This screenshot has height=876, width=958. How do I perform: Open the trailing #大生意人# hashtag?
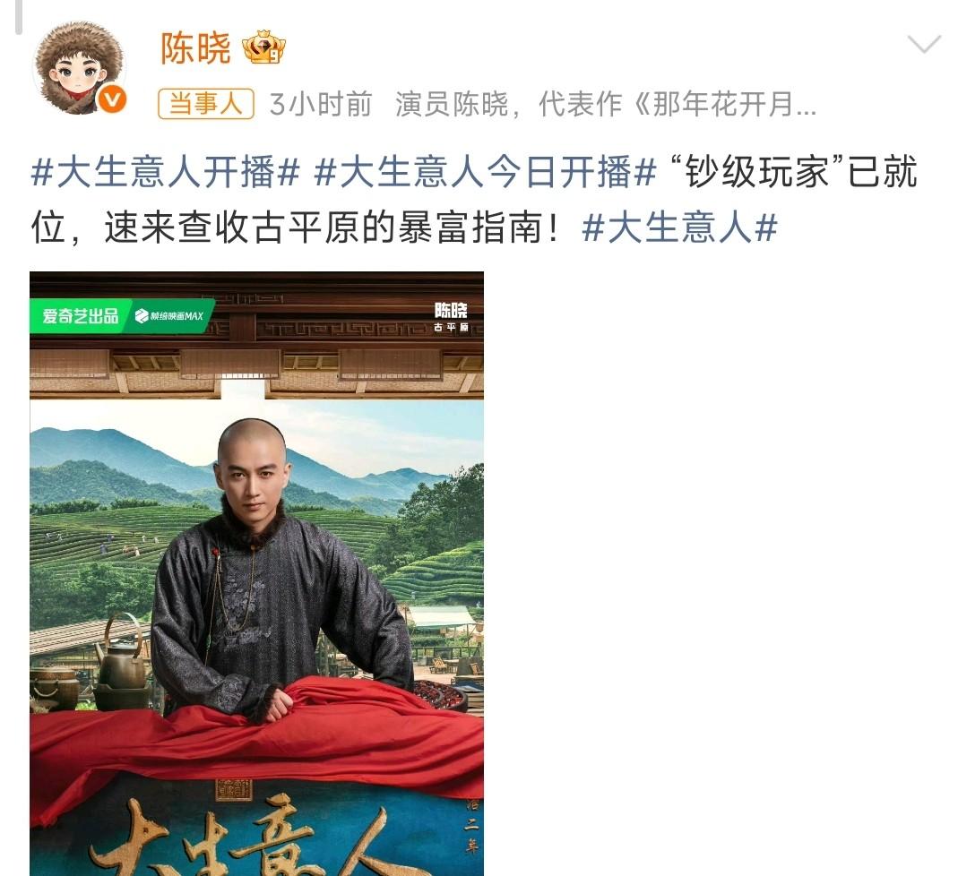click(x=680, y=228)
